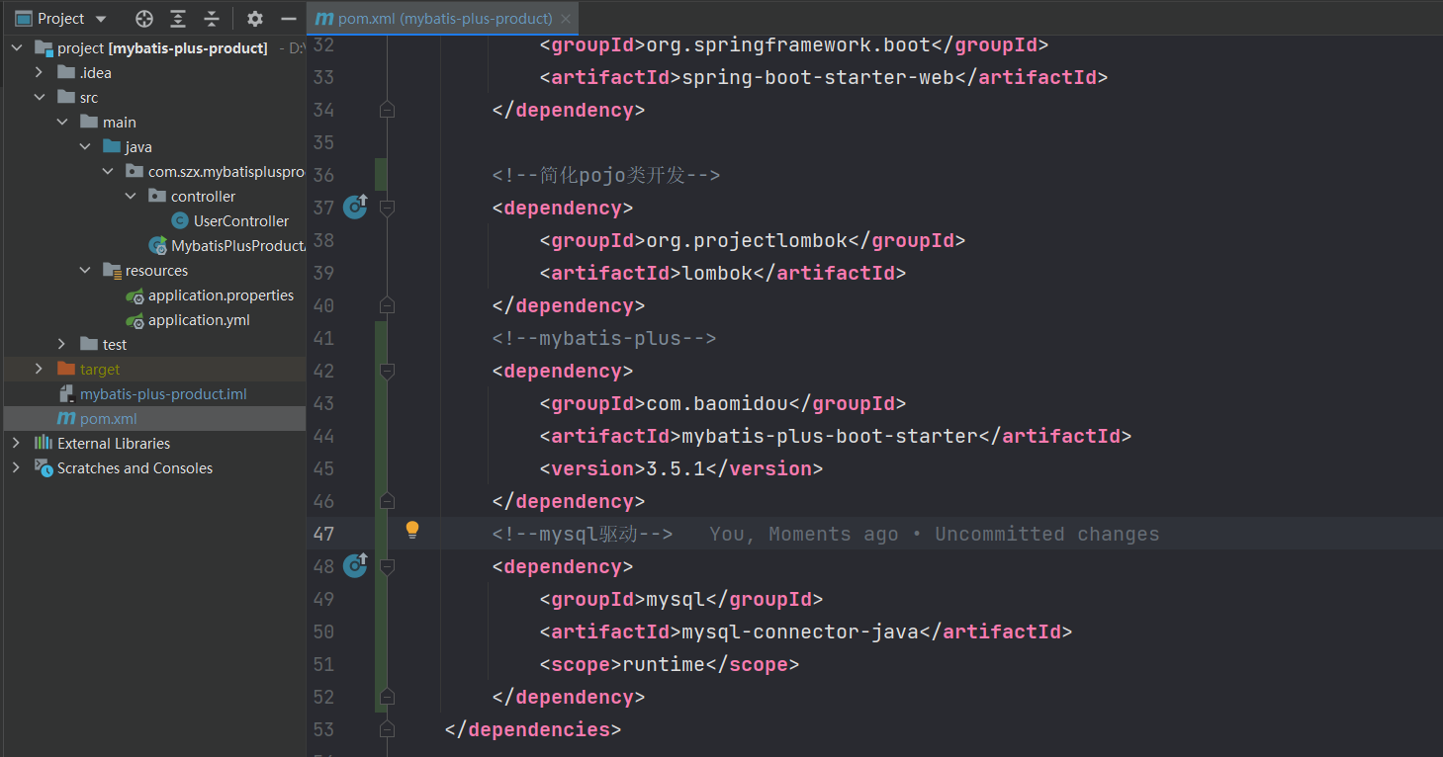This screenshot has width=1443, height=757.
Task: Click mybatis-plus-boot-starter on line 44
Action: coord(830,436)
